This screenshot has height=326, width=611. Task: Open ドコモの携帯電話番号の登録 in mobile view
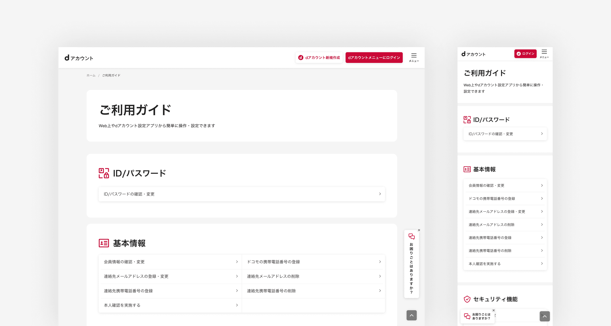point(505,198)
